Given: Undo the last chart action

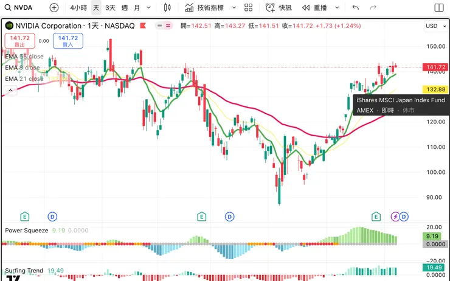Looking at the screenshot, I should pos(356,7).
